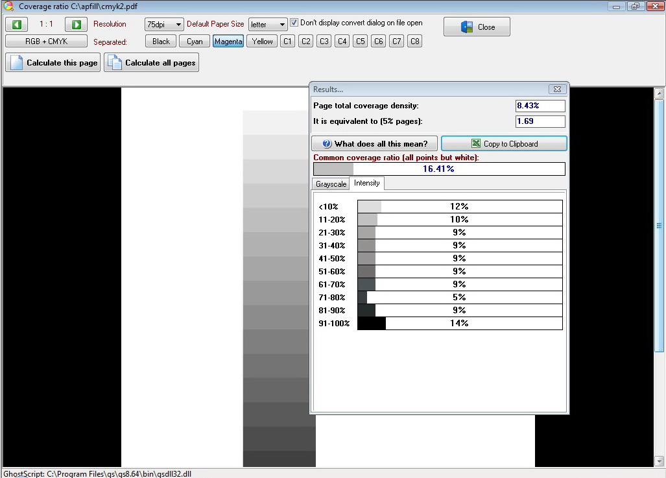Viewport: 666px width, 478px height.
Task: Open the What does all this mean help
Action: [x=374, y=143]
